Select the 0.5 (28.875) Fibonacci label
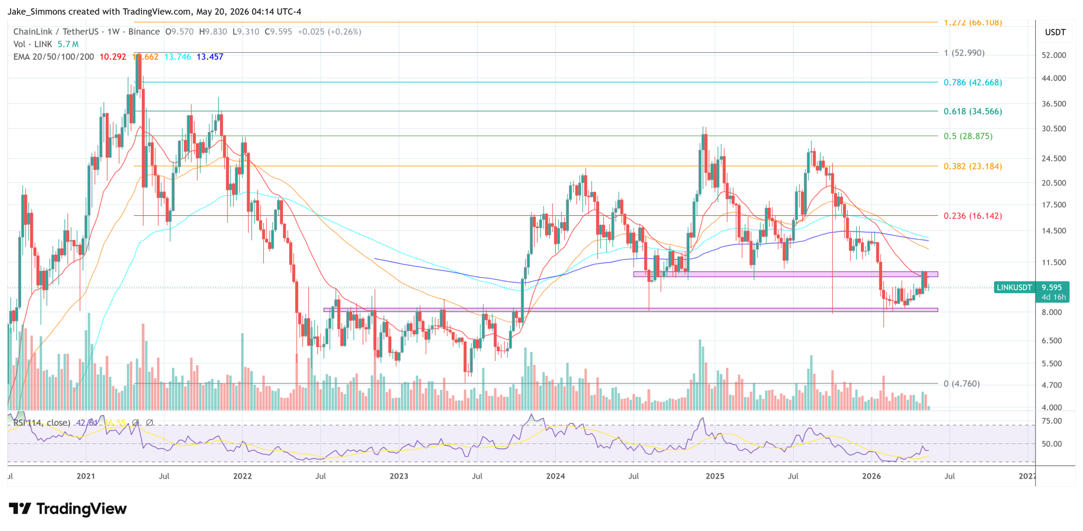 (x=968, y=136)
